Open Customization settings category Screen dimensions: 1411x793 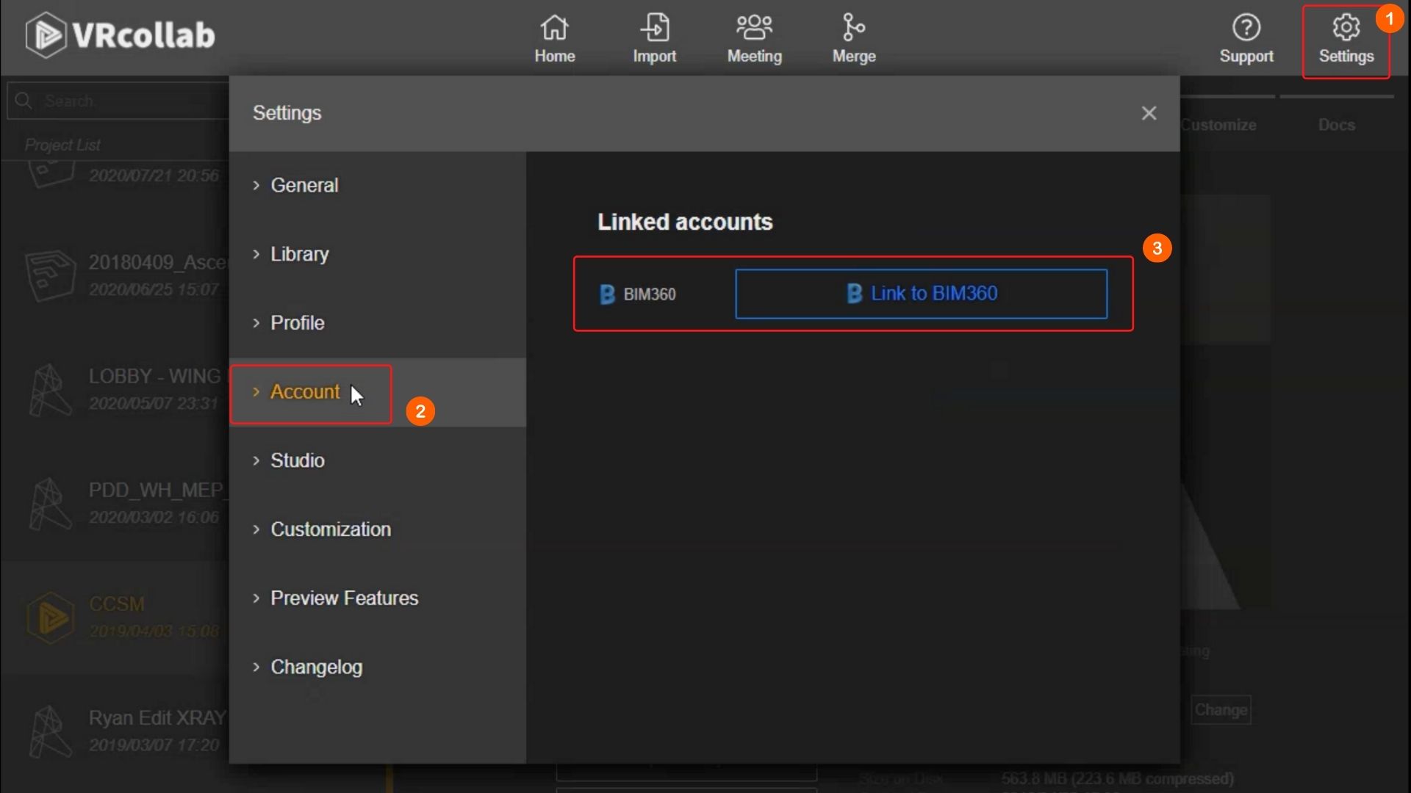(330, 529)
